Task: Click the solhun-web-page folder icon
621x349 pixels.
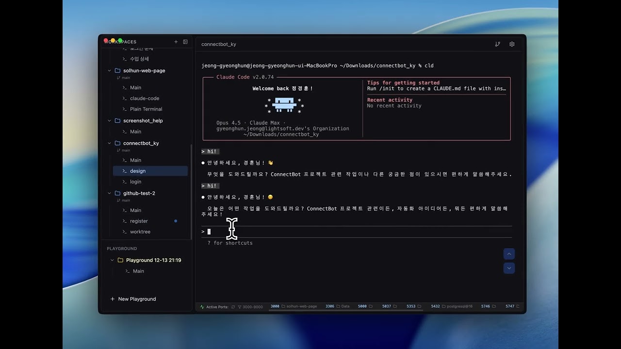Action: [x=117, y=70]
